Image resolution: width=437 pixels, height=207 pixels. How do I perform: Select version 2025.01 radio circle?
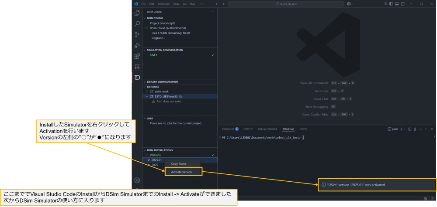149,160
